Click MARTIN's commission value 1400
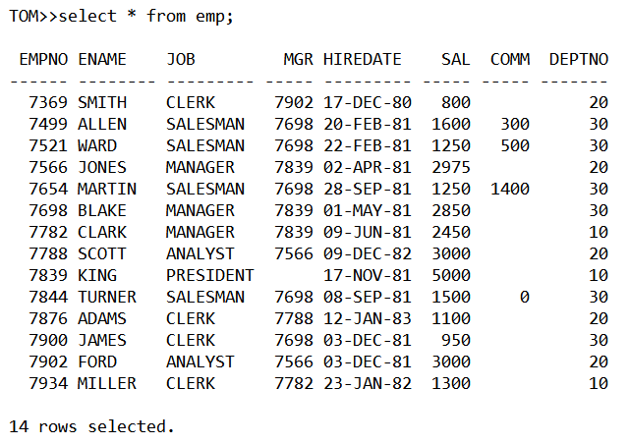This screenshot has height=445, width=629. 510,189
